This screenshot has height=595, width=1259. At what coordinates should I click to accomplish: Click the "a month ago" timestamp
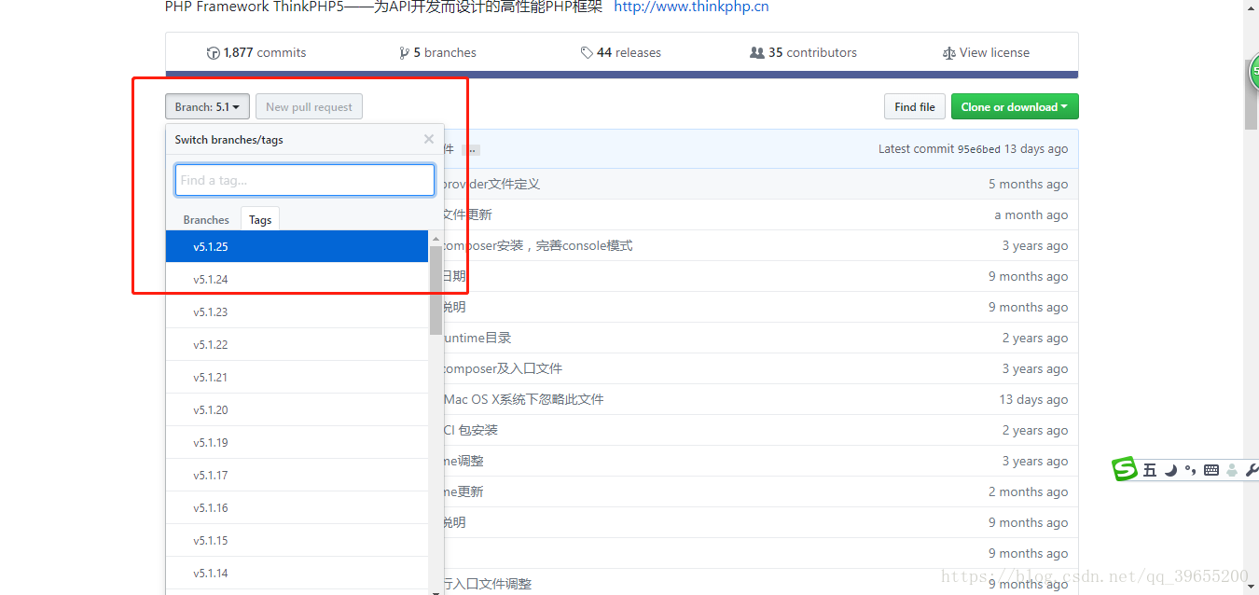click(1031, 215)
